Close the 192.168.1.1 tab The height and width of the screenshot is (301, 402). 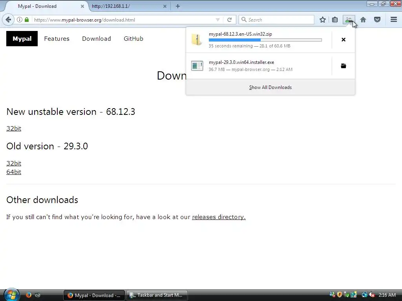pyautogui.click(x=165, y=6)
